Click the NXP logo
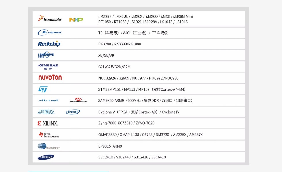 click(x=76, y=20)
